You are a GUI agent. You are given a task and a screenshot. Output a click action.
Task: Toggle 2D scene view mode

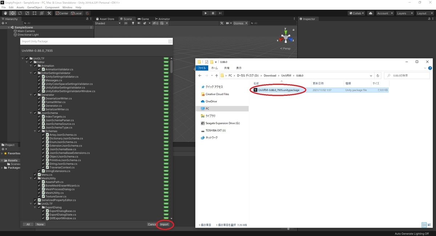coord(126,23)
